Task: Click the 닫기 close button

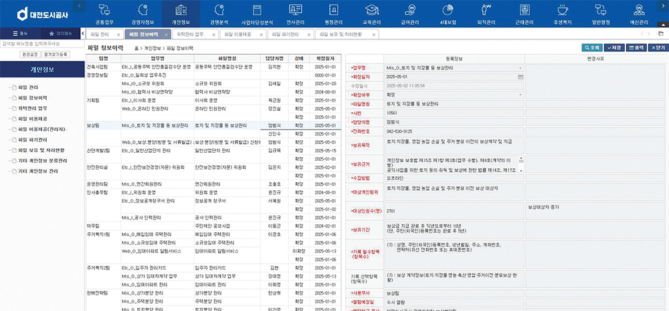Action: (658, 48)
